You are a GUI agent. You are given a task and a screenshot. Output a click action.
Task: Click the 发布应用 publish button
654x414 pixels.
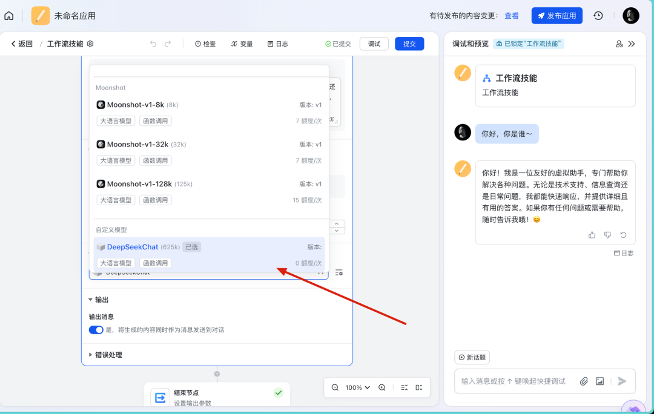coord(557,16)
